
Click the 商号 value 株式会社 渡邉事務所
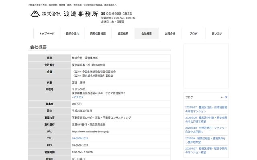(x=85, y=58)
